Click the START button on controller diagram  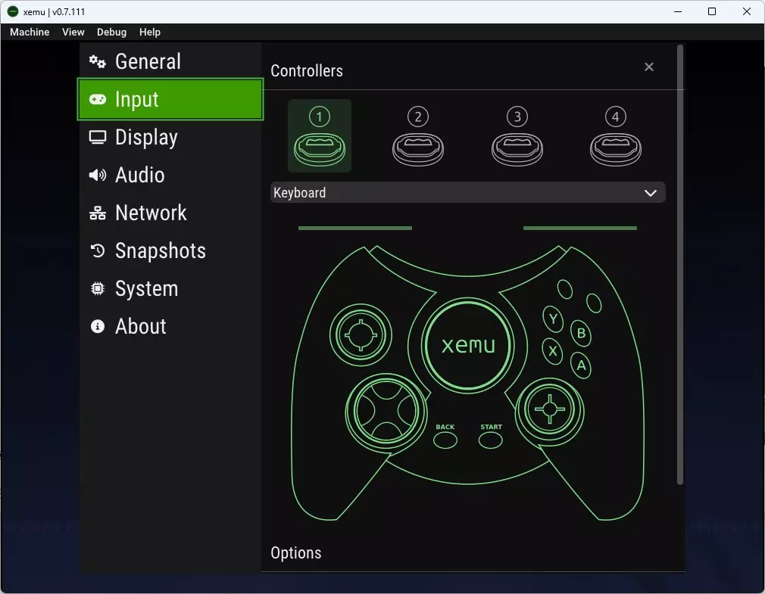(x=490, y=440)
